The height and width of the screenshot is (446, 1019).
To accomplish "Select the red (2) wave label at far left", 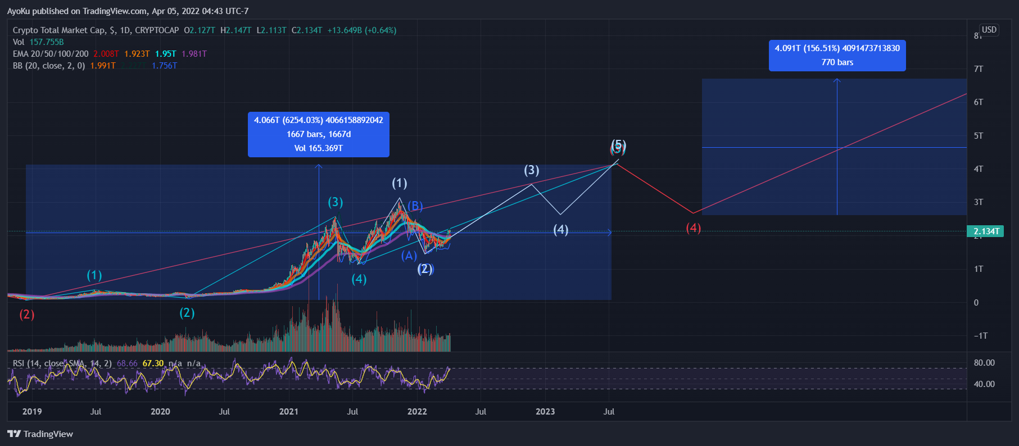I will point(27,315).
